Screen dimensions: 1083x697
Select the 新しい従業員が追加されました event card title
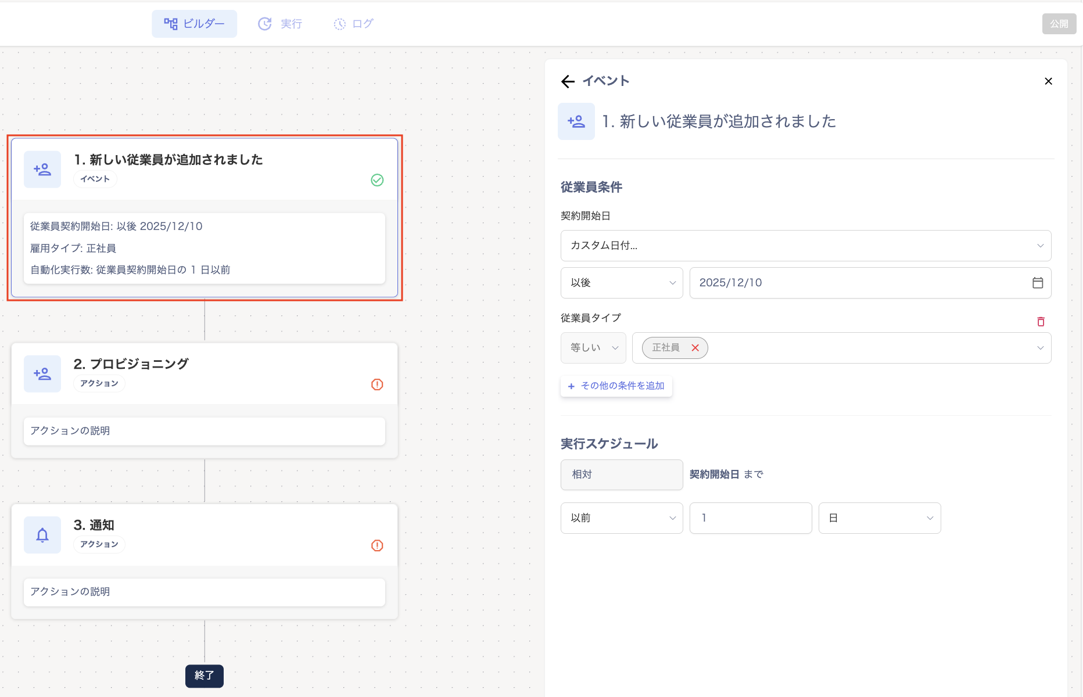[168, 160]
